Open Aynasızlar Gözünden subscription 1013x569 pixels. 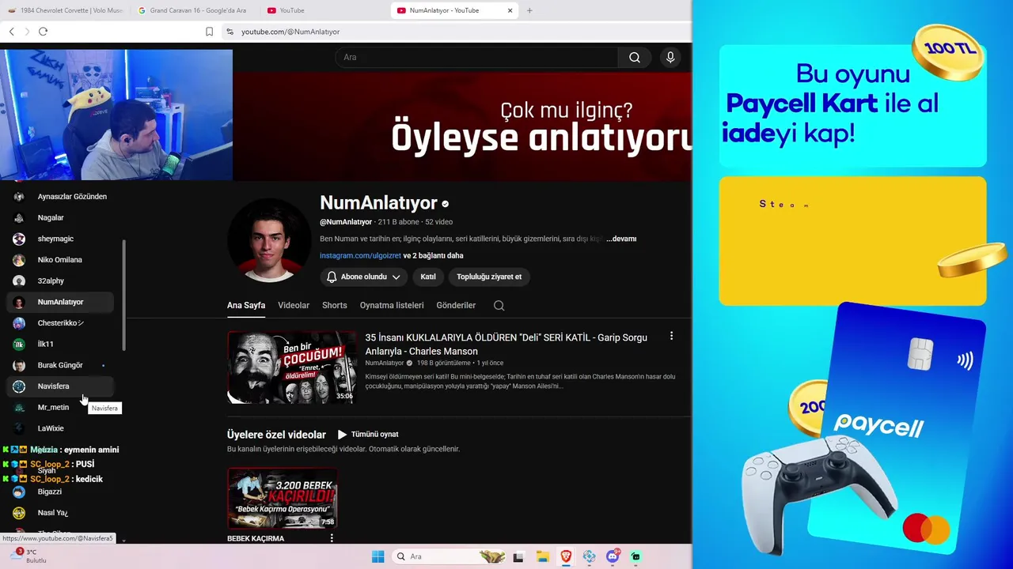60,196
